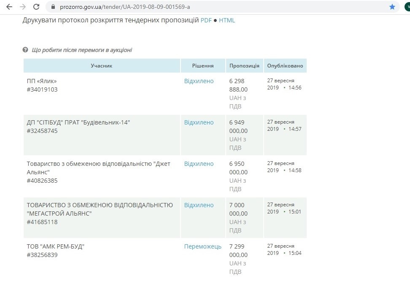The width and height of the screenshot is (410, 292).
Task: Click the bid amount 6 950 000,00
Action: pos(238,168)
